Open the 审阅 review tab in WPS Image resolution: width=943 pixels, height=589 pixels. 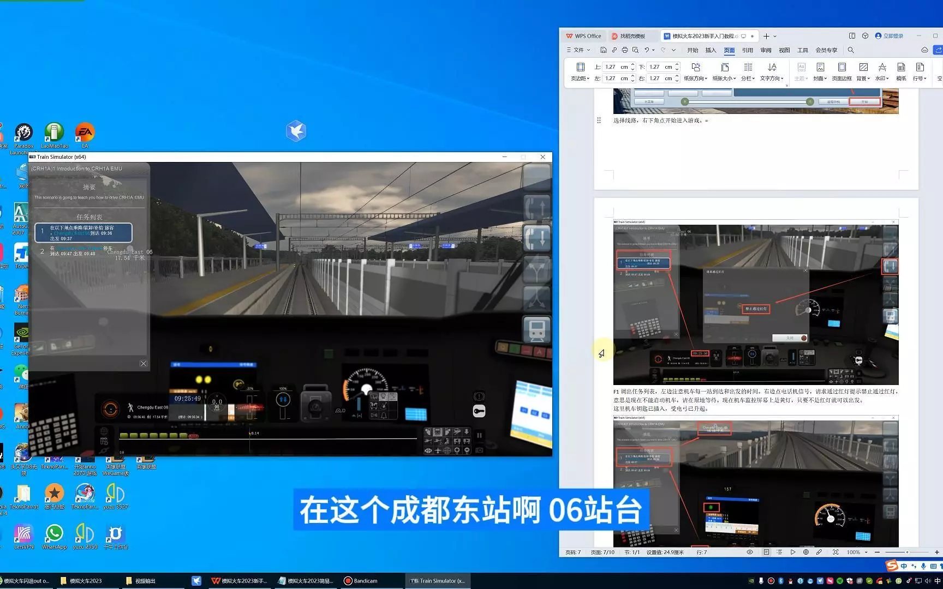(766, 50)
